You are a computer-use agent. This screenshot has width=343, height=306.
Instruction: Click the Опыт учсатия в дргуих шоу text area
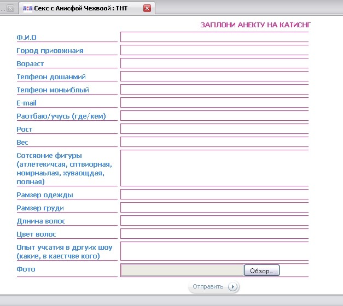[x=214, y=251]
